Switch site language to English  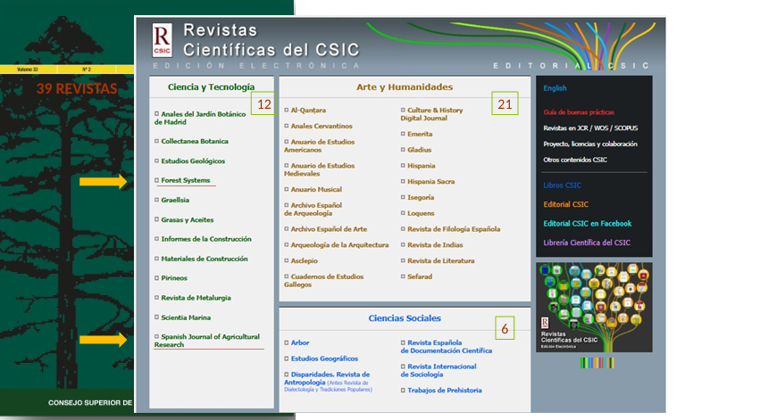point(555,88)
